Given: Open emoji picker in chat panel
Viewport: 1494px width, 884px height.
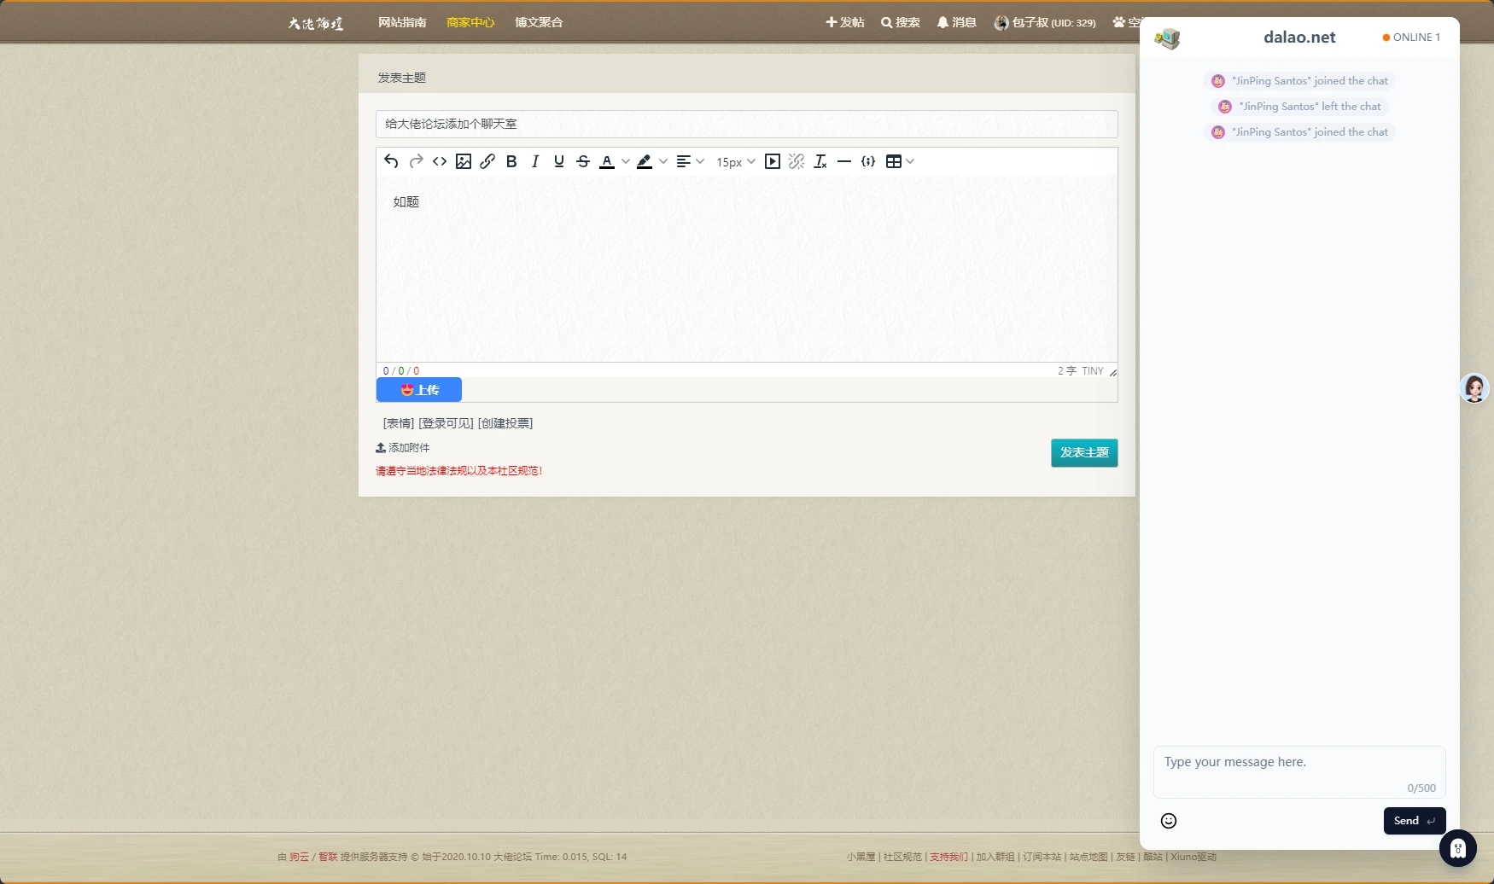Looking at the screenshot, I should point(1169,821).
